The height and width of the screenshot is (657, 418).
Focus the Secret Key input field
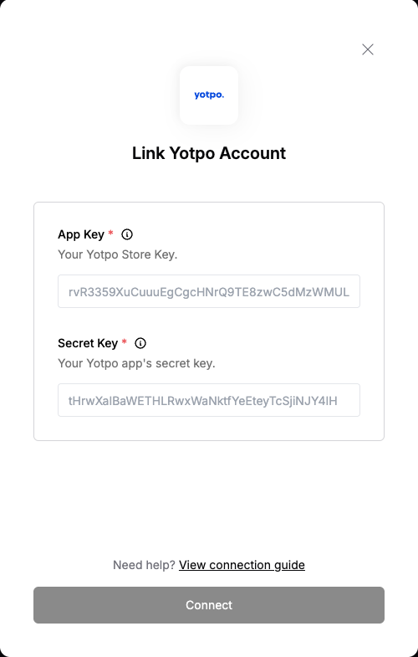click(x=209, y=400)
